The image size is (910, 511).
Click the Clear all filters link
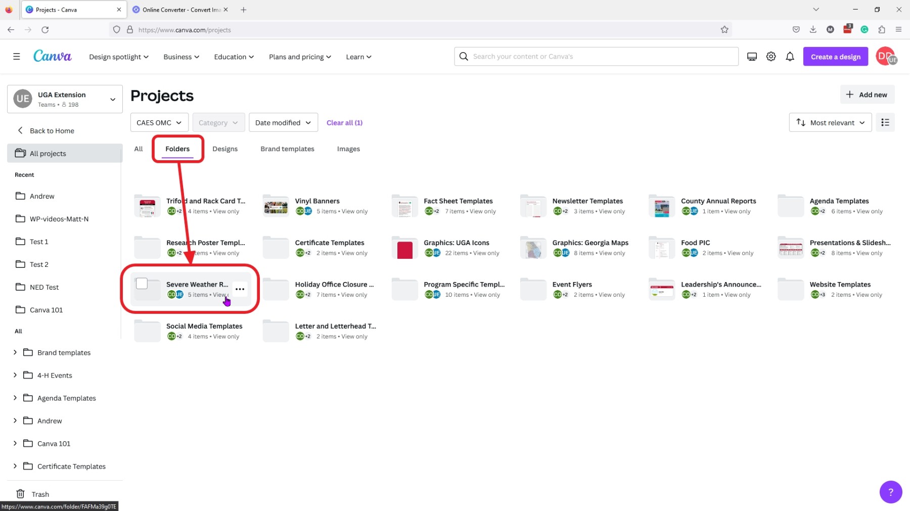tap(344, 122)
